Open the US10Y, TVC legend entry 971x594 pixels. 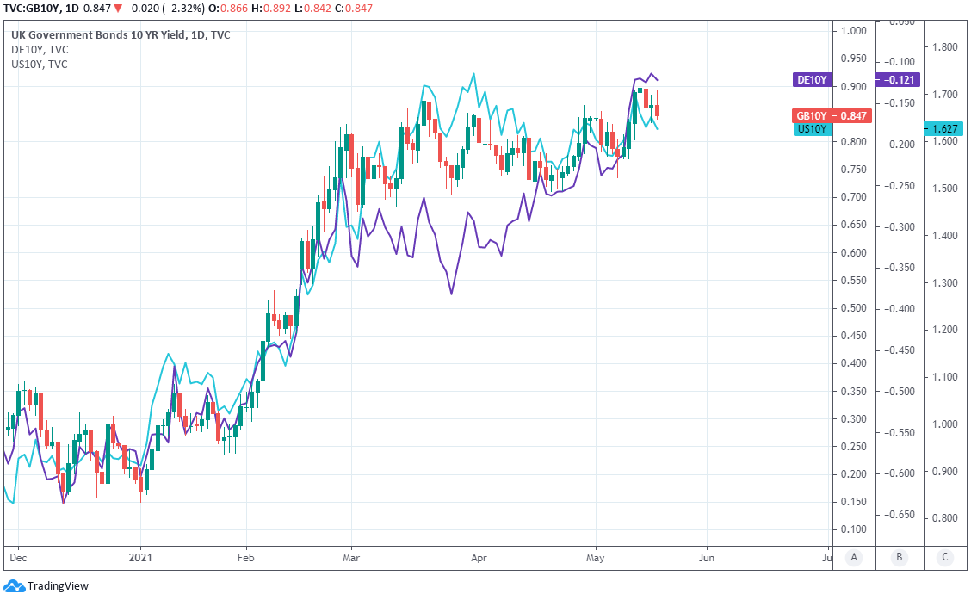click(x=40, y=64)
